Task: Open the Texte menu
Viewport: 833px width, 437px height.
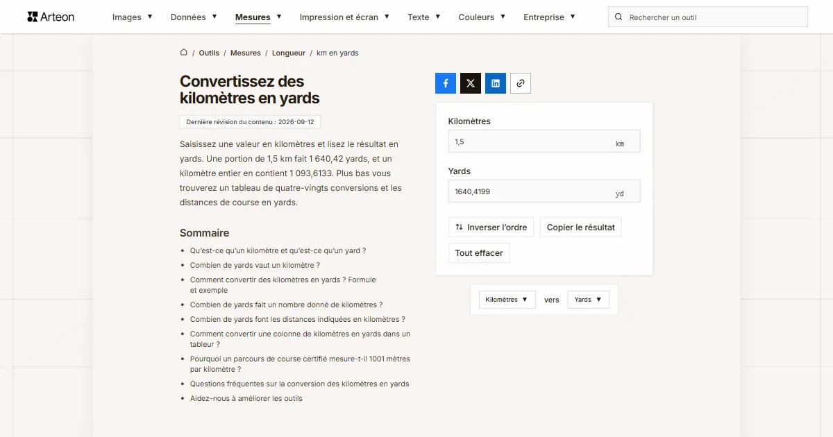Action: 424,17
